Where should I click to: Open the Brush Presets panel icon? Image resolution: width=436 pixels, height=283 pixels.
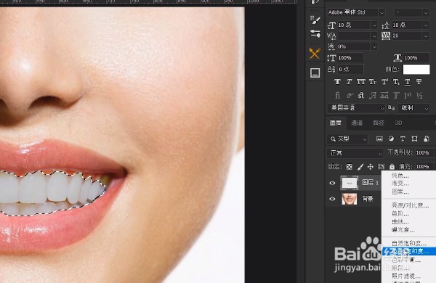tap(315, 20)
